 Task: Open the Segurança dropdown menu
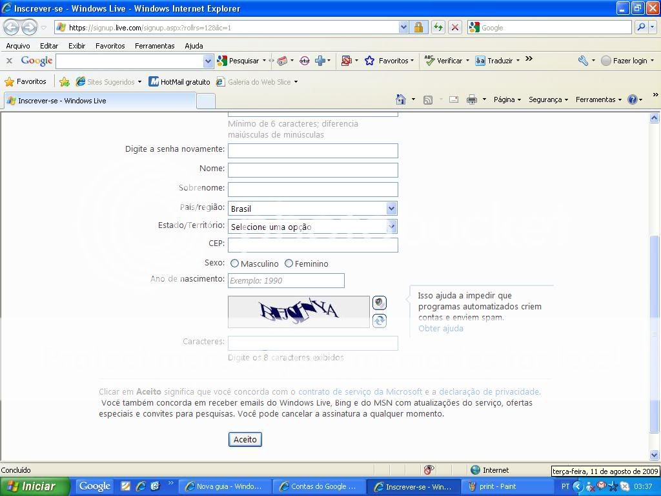coord(548,99)
